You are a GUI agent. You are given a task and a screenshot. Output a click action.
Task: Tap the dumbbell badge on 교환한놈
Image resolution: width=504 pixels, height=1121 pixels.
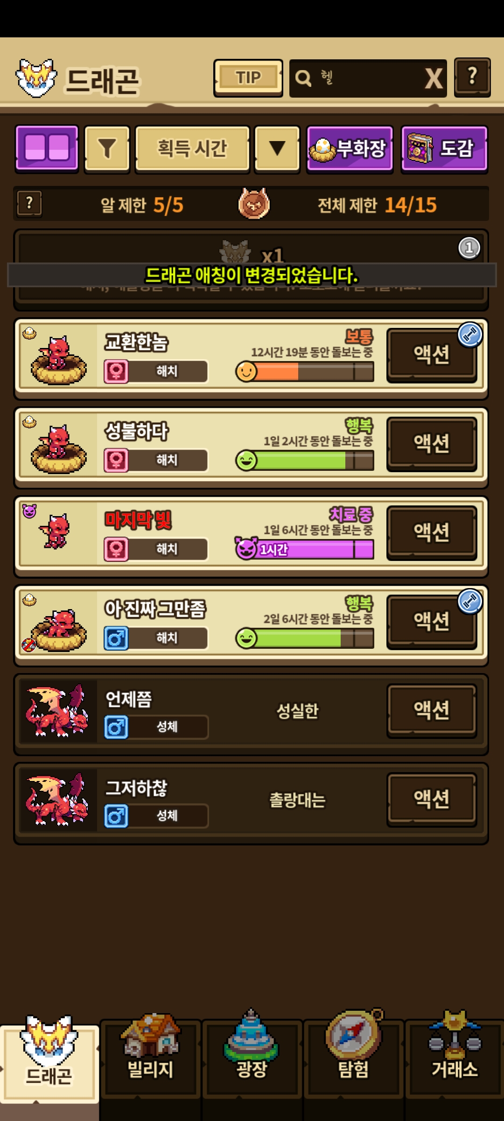click(x=470, y=334)
